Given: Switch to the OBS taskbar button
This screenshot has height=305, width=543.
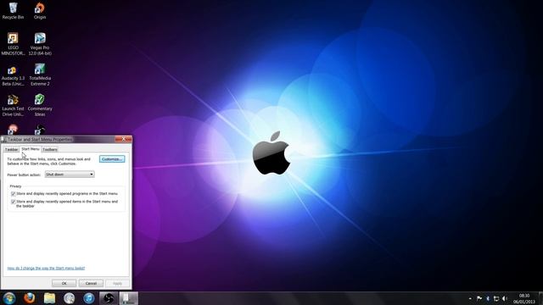Looking at the screenshot, I should pos(109,298).
